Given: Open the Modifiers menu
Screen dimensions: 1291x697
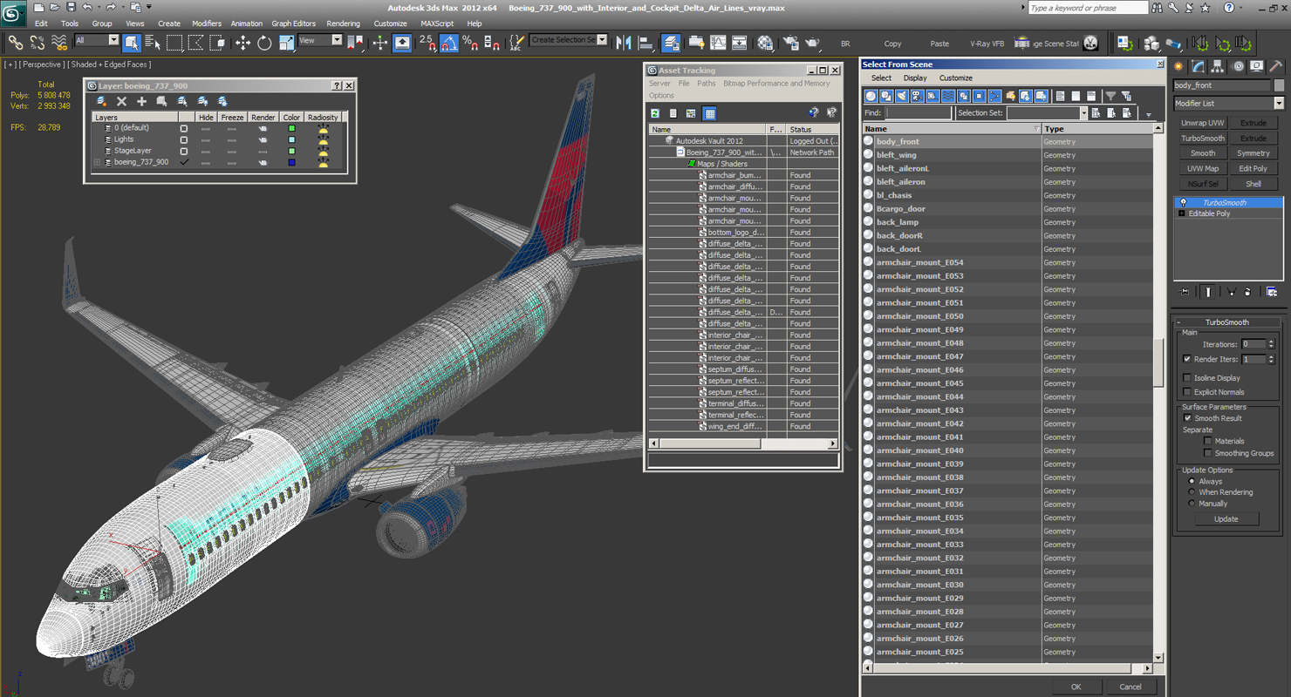Looking at the screenshot, I should coord(207,24).
